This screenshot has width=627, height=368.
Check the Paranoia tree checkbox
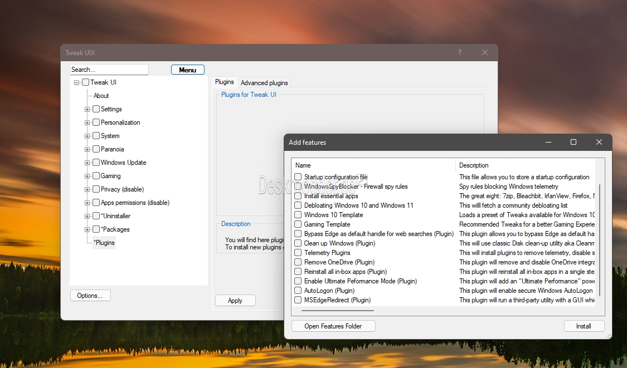pos(96,149)
